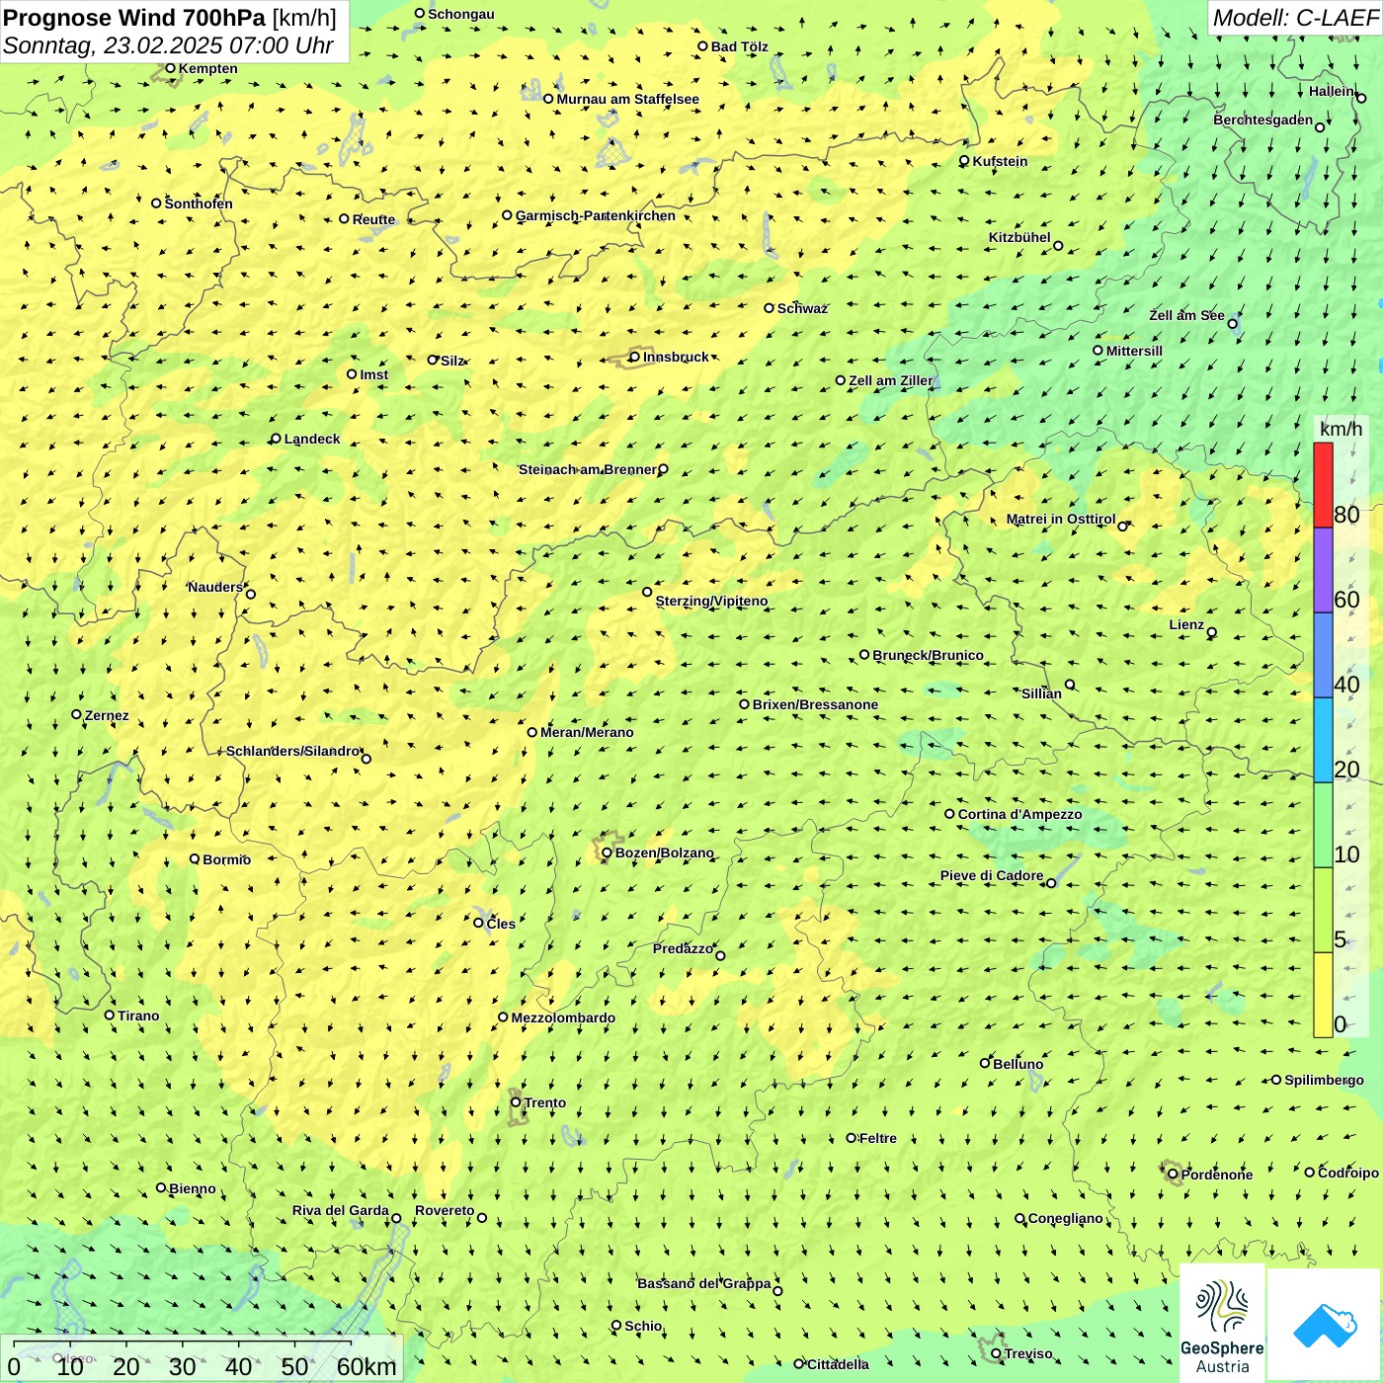The width and height of the screenshot is (1383, 1383).
Task: Click the GeoSphere Austria logo
Action: click(x=1222, y=1324)
